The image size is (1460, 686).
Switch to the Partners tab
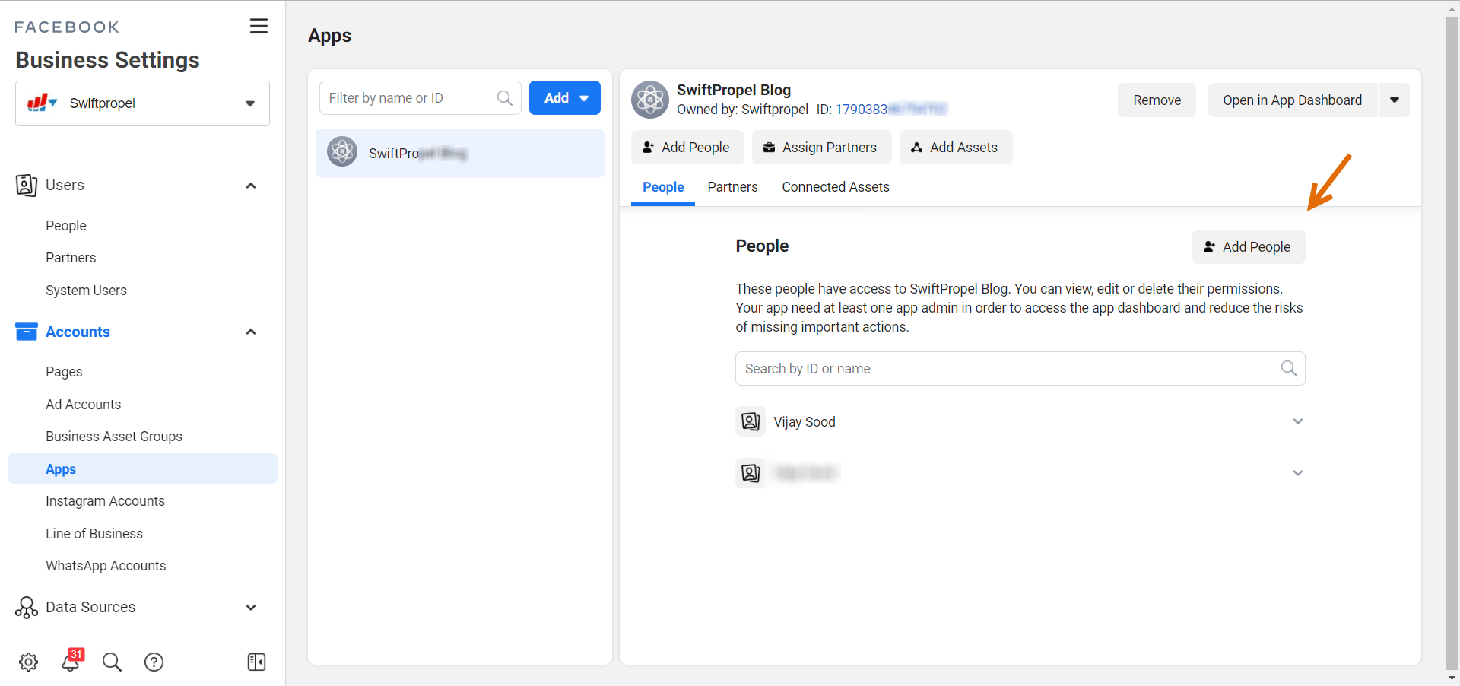pos(732,187)
